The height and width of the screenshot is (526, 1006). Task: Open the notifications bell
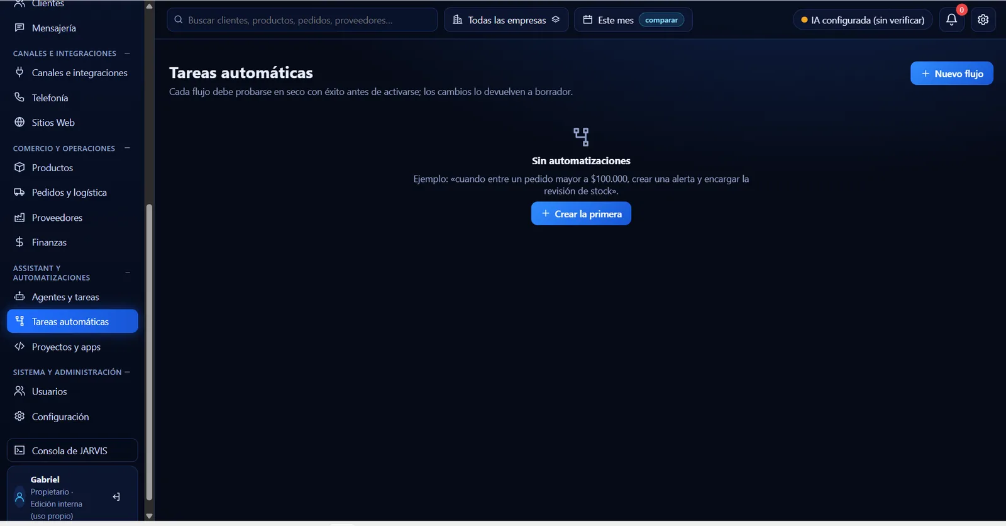click(x=951, y=20)
